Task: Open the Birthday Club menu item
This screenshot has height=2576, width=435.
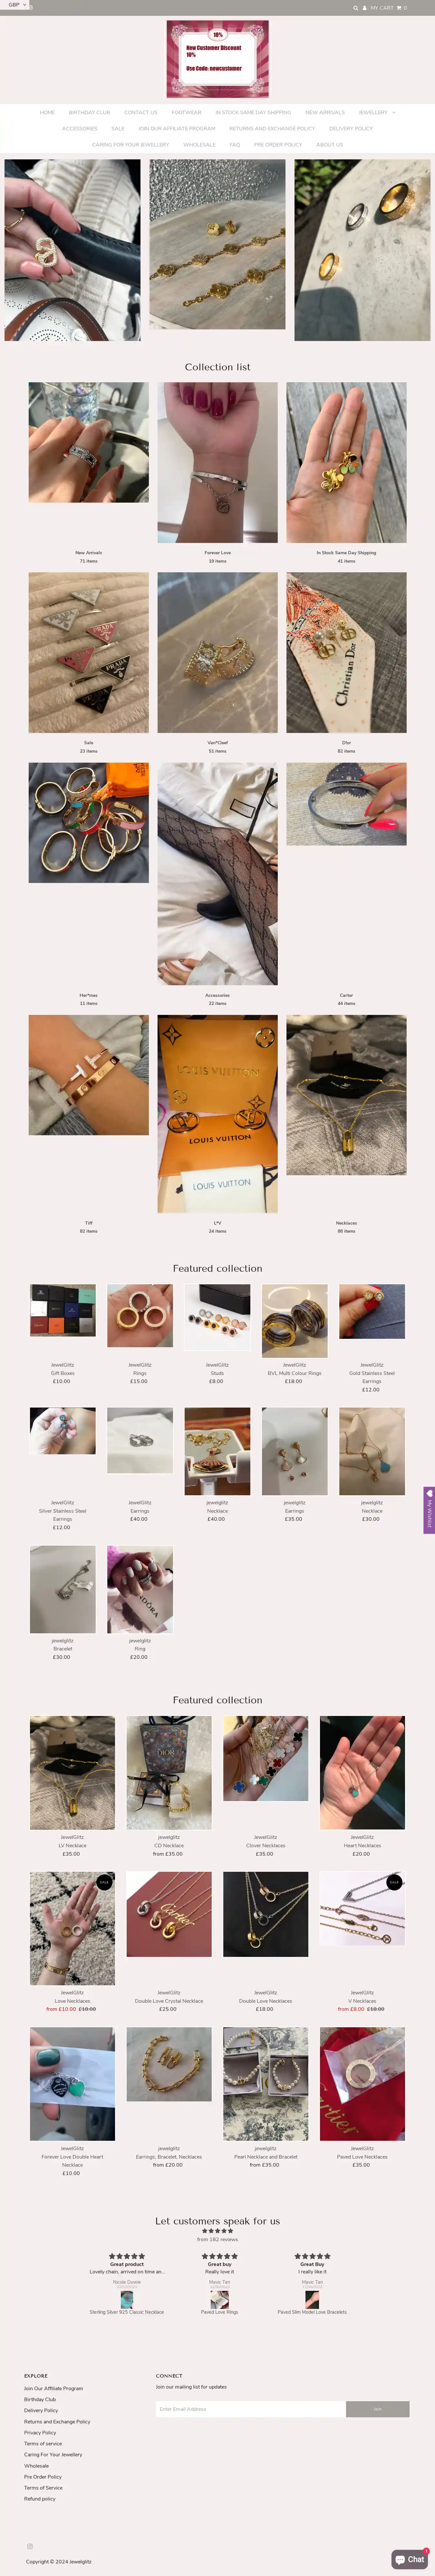Action: (90, 112)
